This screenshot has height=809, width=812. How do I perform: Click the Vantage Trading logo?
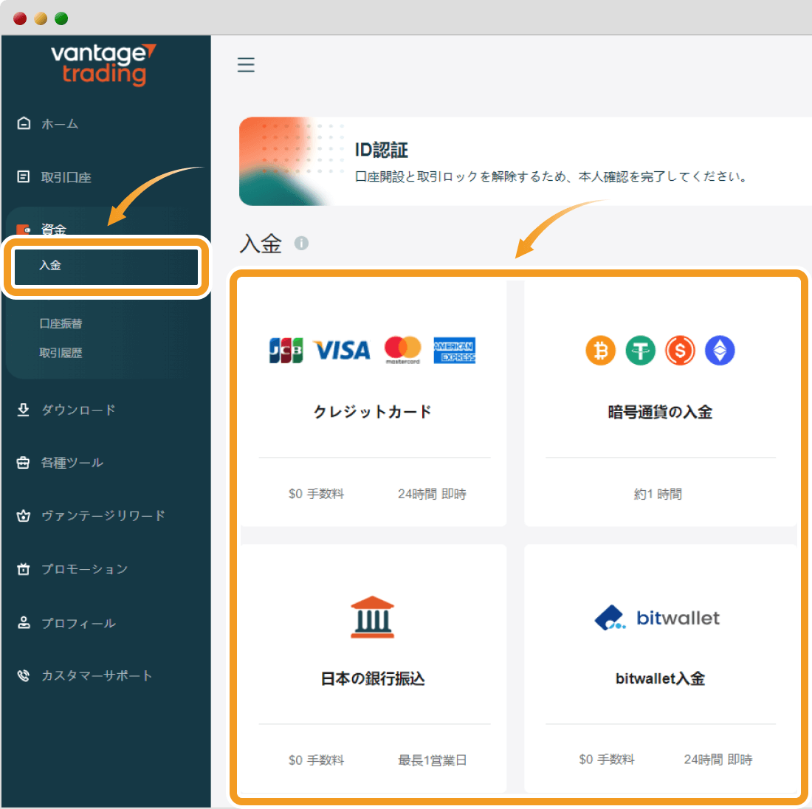103,65
